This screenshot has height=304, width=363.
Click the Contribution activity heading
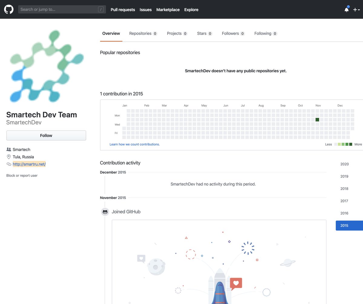click(120, 163)
